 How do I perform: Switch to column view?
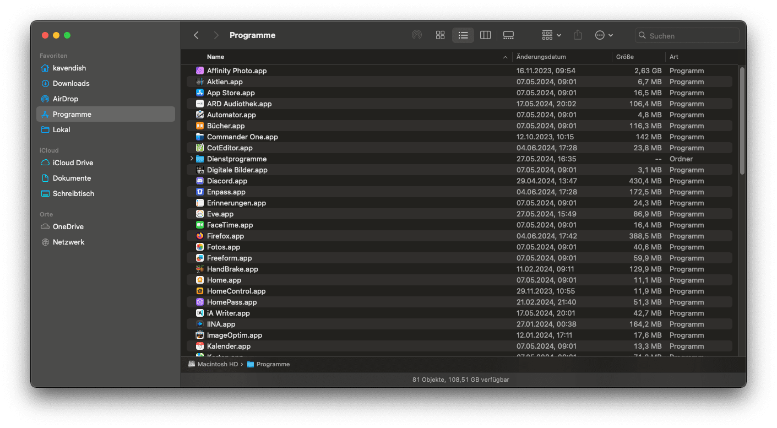click(485, 35)
